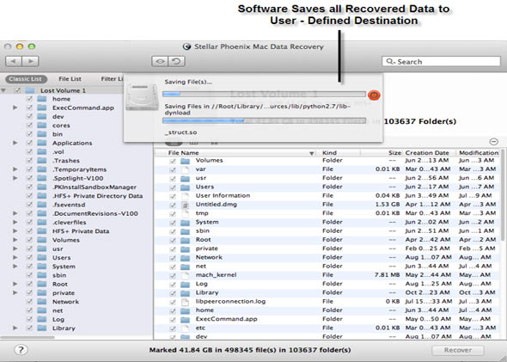The image size is (507, 362).
Task: Switch to the Classic List tab
Action: (x=26, y=79)
